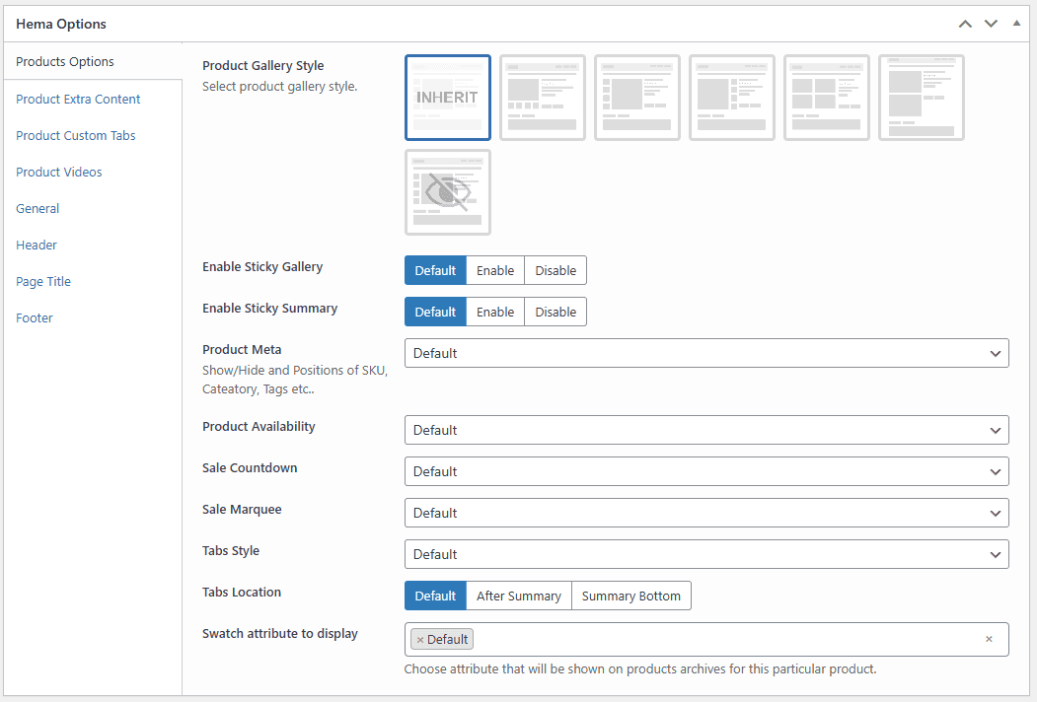The width and height of the screenshot is (1037, 702).
Task: Open the Product Videos tab
Action: coord(59,172)
